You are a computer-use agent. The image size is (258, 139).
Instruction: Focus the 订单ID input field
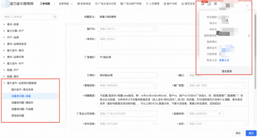tap(127, 75)
